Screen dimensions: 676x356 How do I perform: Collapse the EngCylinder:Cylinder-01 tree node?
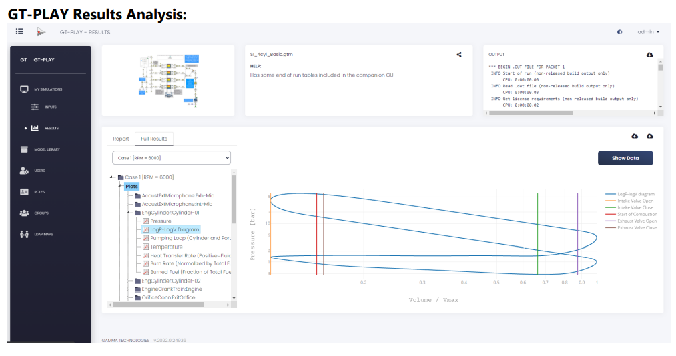(x=129, y=213)
